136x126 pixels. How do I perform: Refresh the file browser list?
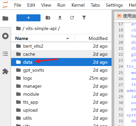click(x=72, y=18)
